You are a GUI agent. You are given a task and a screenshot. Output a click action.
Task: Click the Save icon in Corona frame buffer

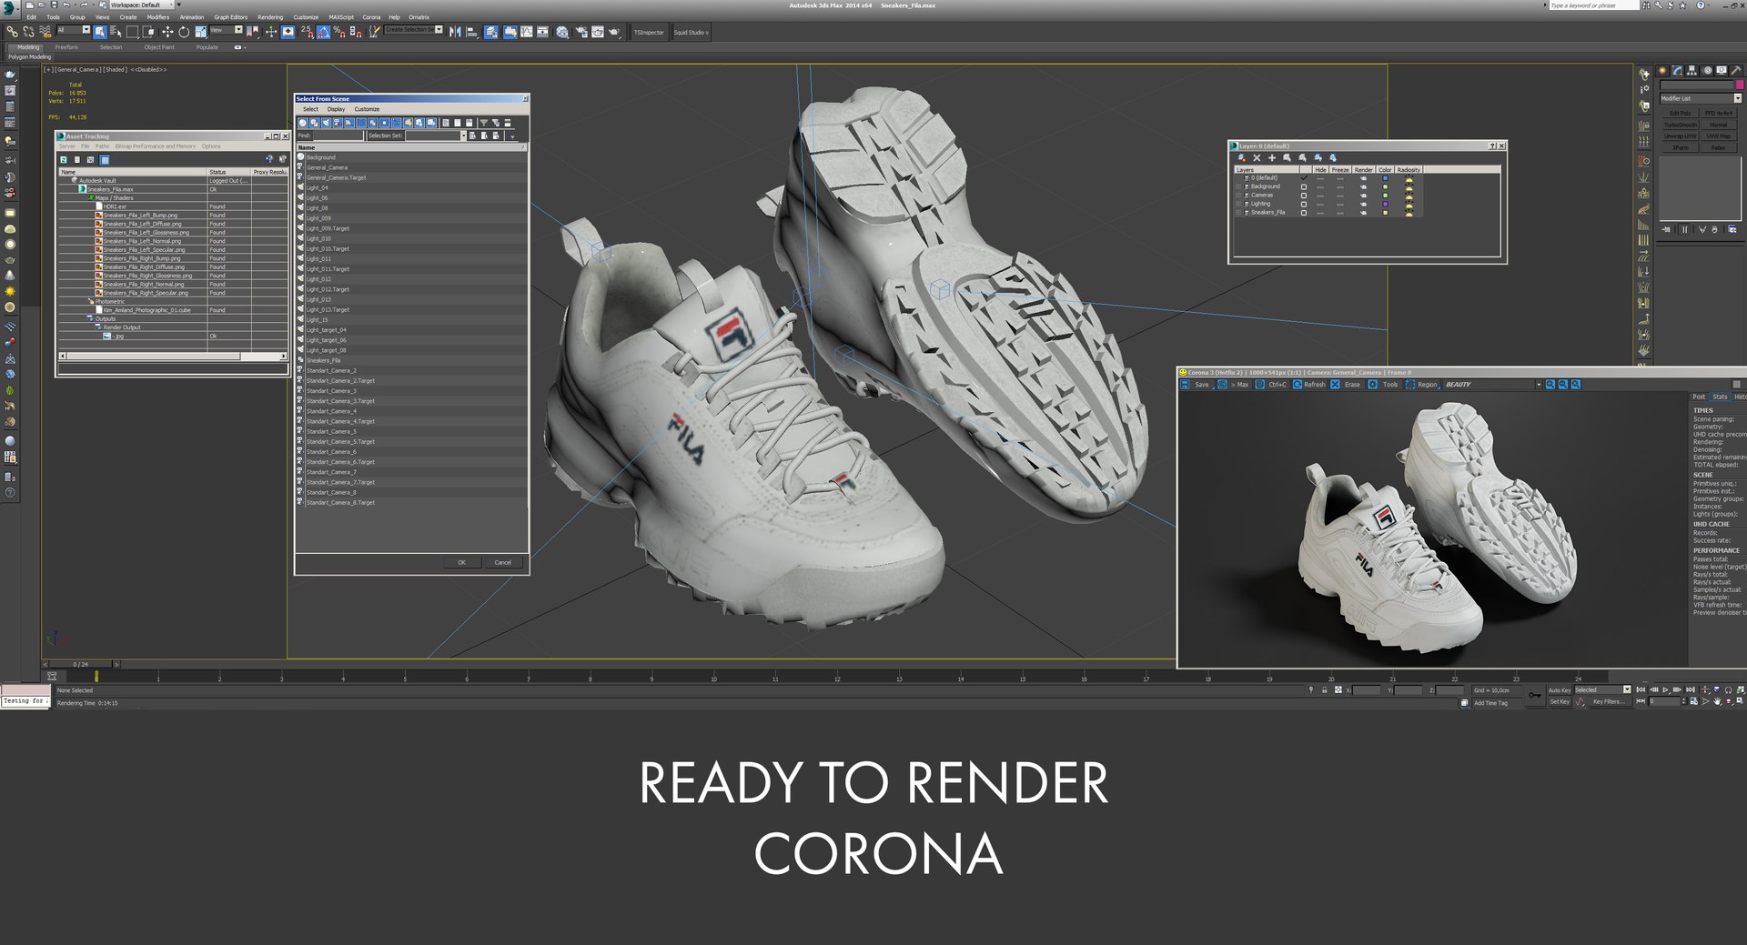pos(1186,385)
